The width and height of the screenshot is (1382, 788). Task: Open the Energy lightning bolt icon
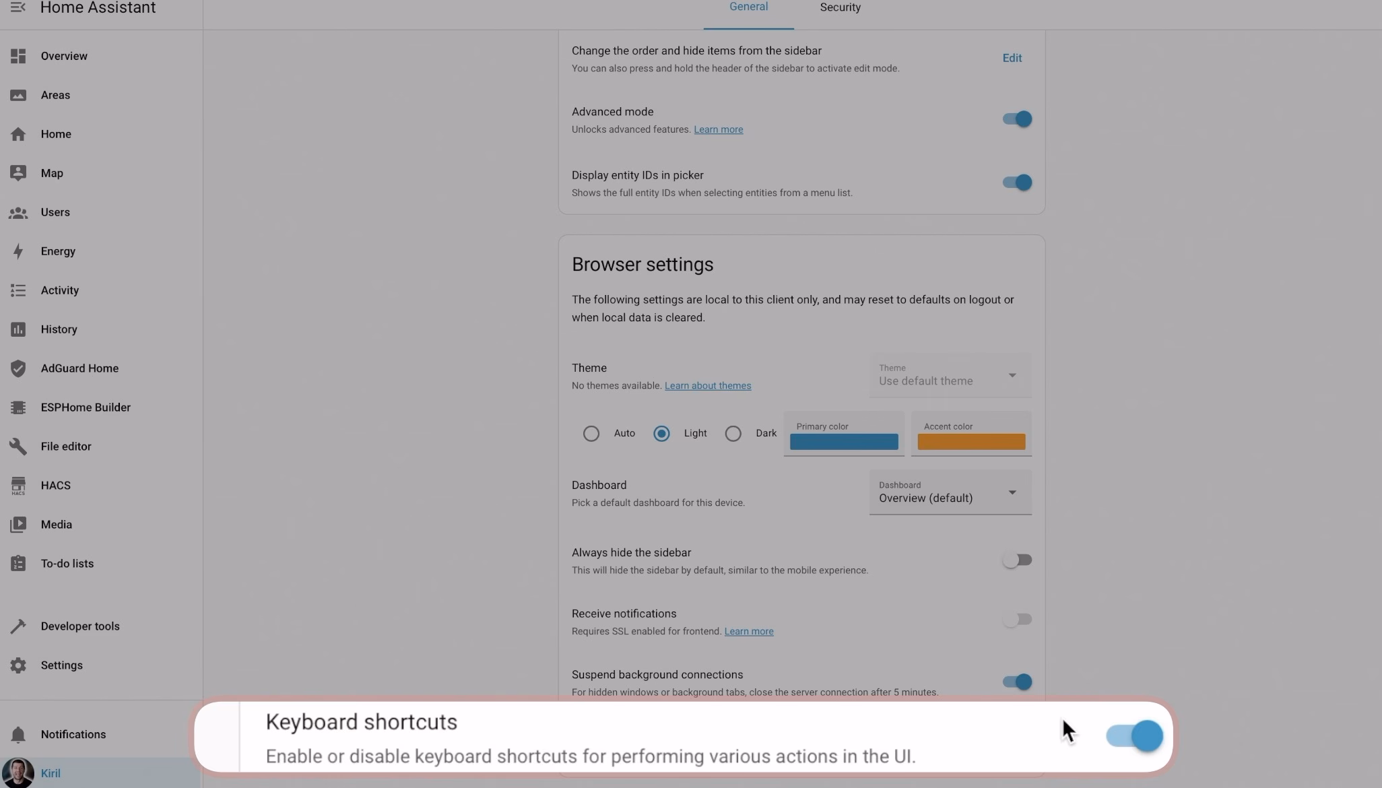18,251
